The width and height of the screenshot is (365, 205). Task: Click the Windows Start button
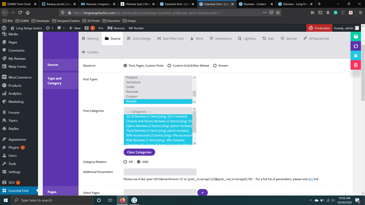6,200
